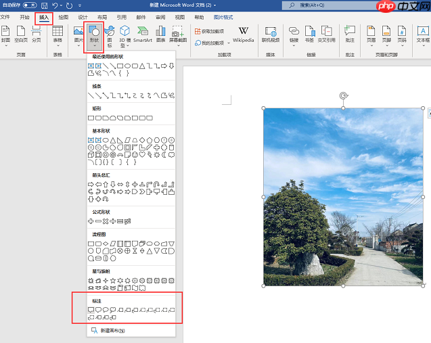This screenshot has width=431, height=343.
Task: Open the Wikipedia add-in
Action: 244,35
